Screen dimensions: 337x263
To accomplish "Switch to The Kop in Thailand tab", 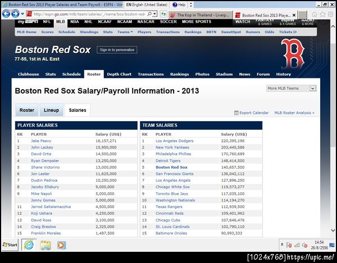I will pos(201,15).
